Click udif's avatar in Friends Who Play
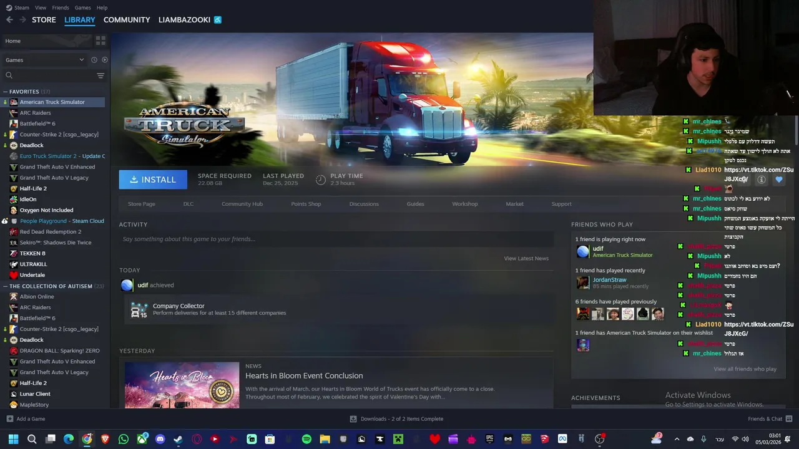The height and width of the screenshot is (449, 799). click(583, 251)
